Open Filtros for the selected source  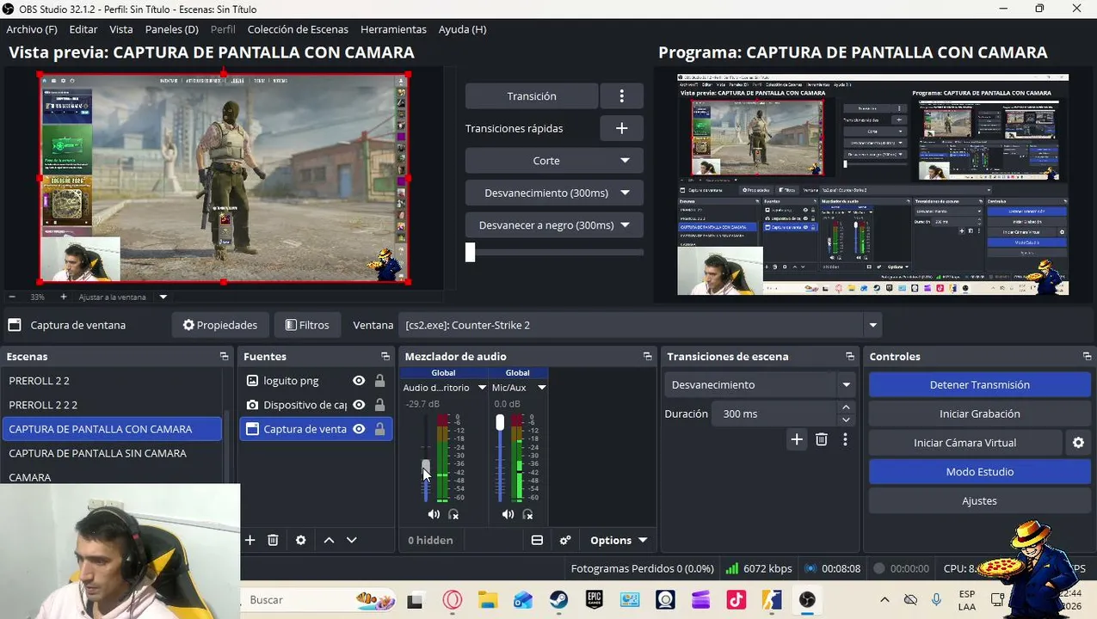(307, 325)
